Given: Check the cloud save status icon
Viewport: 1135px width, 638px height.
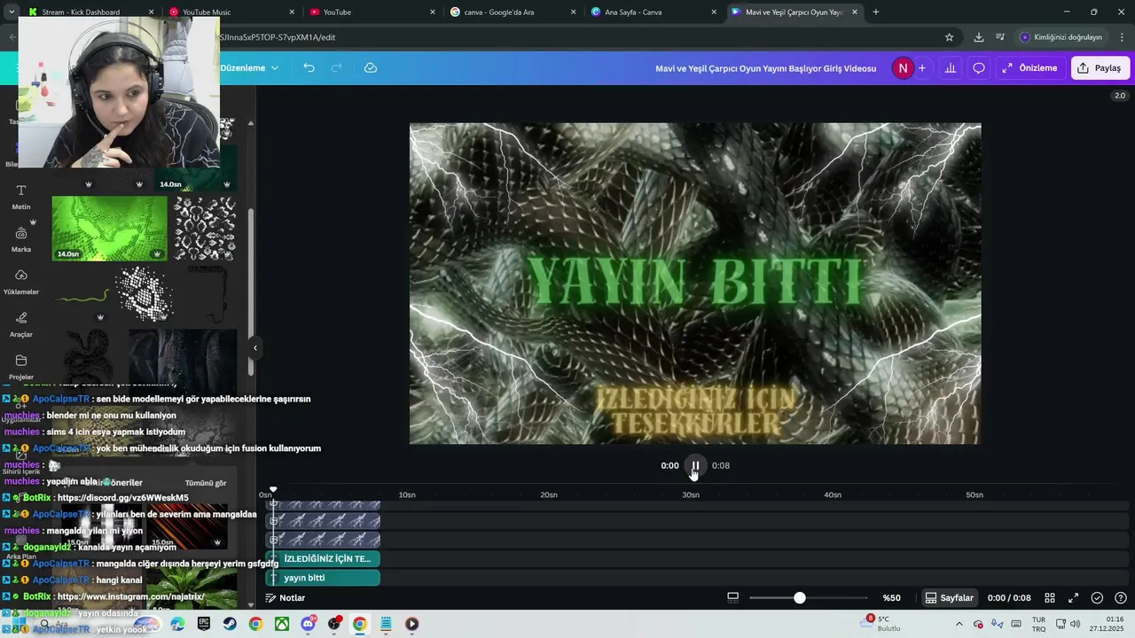Looking at the screenshot, I should (371, 68).
